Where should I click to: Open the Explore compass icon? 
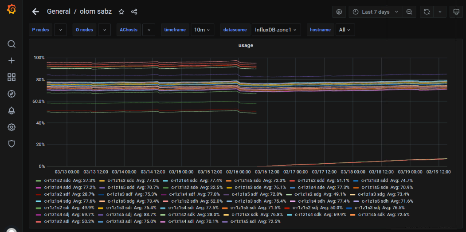click(x=12, y=94)
